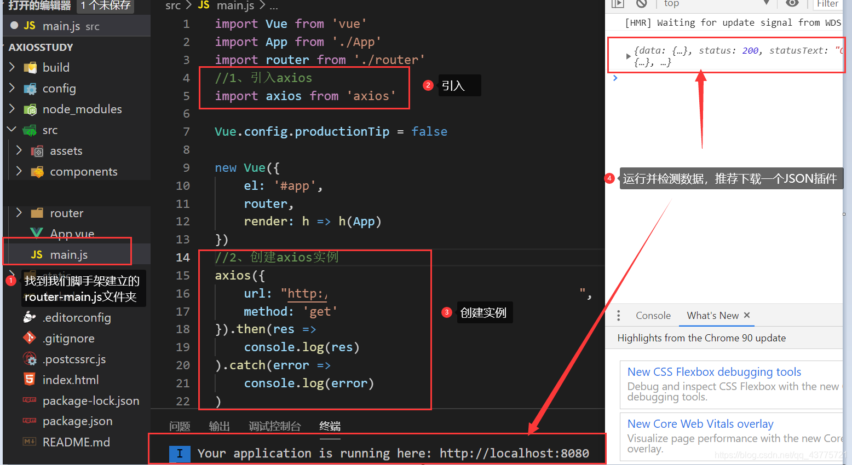Click the build folder icon
This screenshot has width=852, height=465.
[x=30, y=68]
